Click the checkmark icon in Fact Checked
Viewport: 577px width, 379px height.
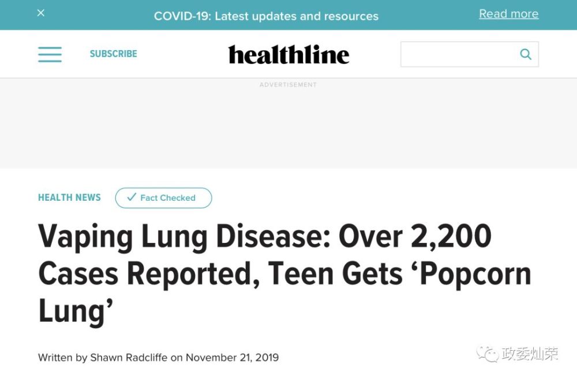pyautogui.click(x=131, y=197)
